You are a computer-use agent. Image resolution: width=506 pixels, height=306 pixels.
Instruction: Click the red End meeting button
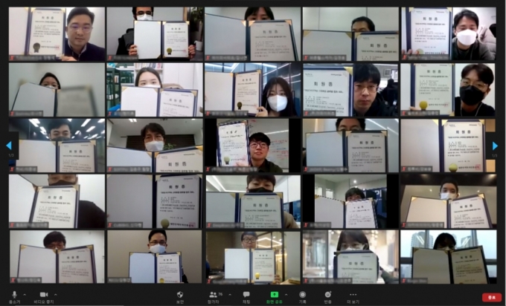click(x=491, y=297)
